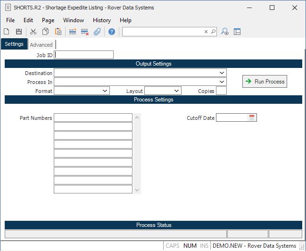Open Help via blue question mark icon
Image resolution: width=306 pixels, height=251 pixels.
click(x=112, y=32)
